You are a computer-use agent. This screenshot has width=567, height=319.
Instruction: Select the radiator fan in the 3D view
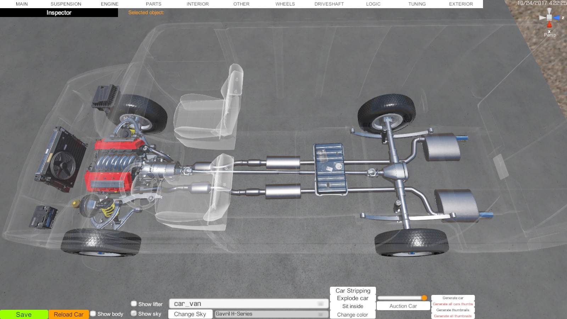[x=63, y=165]
